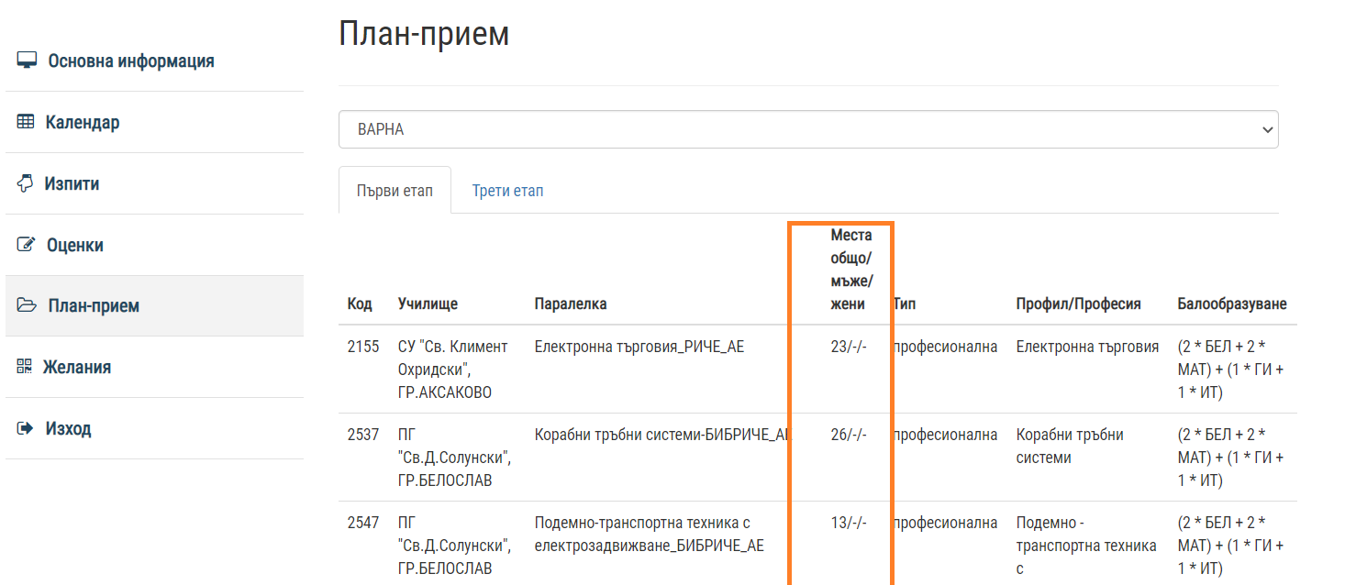1356x585 pixels.
Task: Click the sign-out icon beside Изход
Action: coord(26,428)
